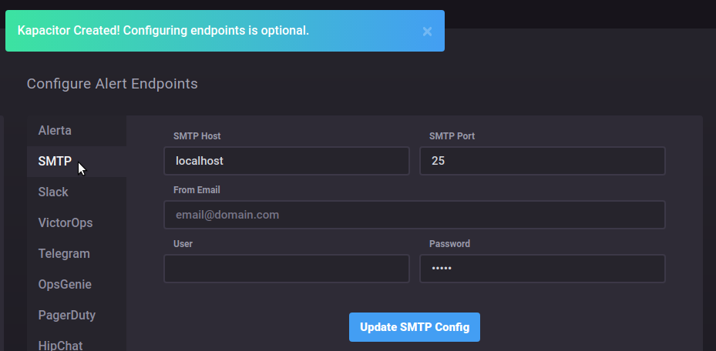Open the VictorOps endpoint tab

66,223
